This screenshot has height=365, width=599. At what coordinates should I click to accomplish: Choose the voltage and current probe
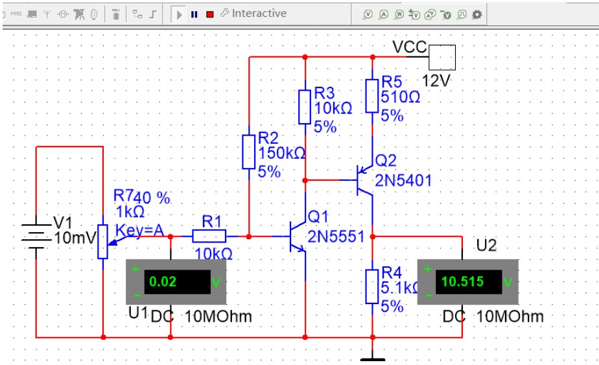(430, 14)
